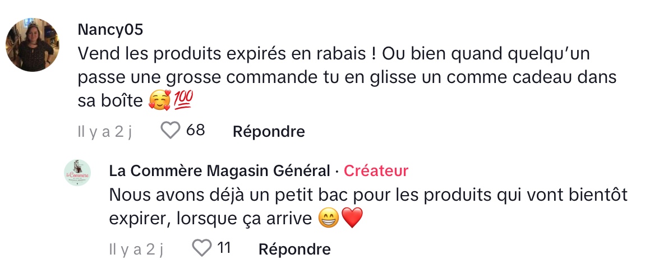Open the Nancy05 username link

point(110,30)
